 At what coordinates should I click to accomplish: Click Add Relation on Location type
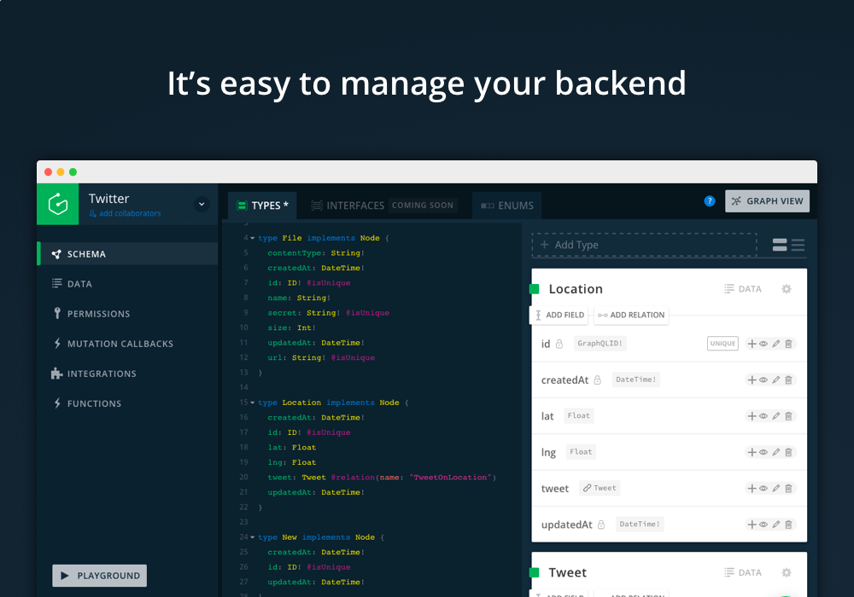point(631,315)
